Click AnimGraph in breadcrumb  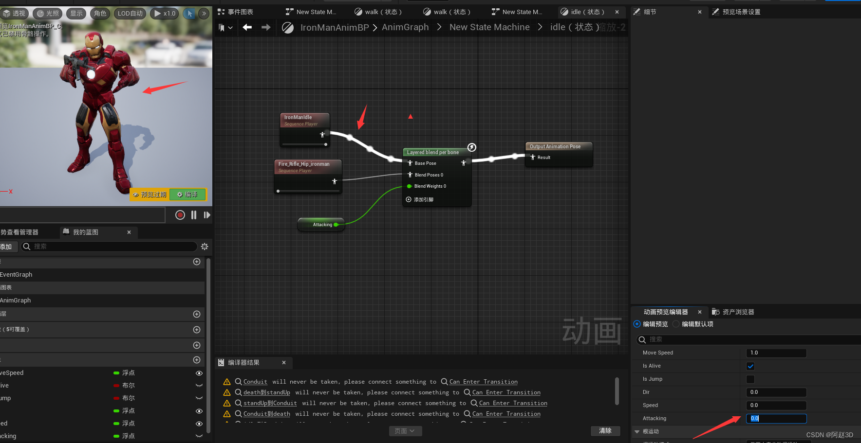point(405,27)
